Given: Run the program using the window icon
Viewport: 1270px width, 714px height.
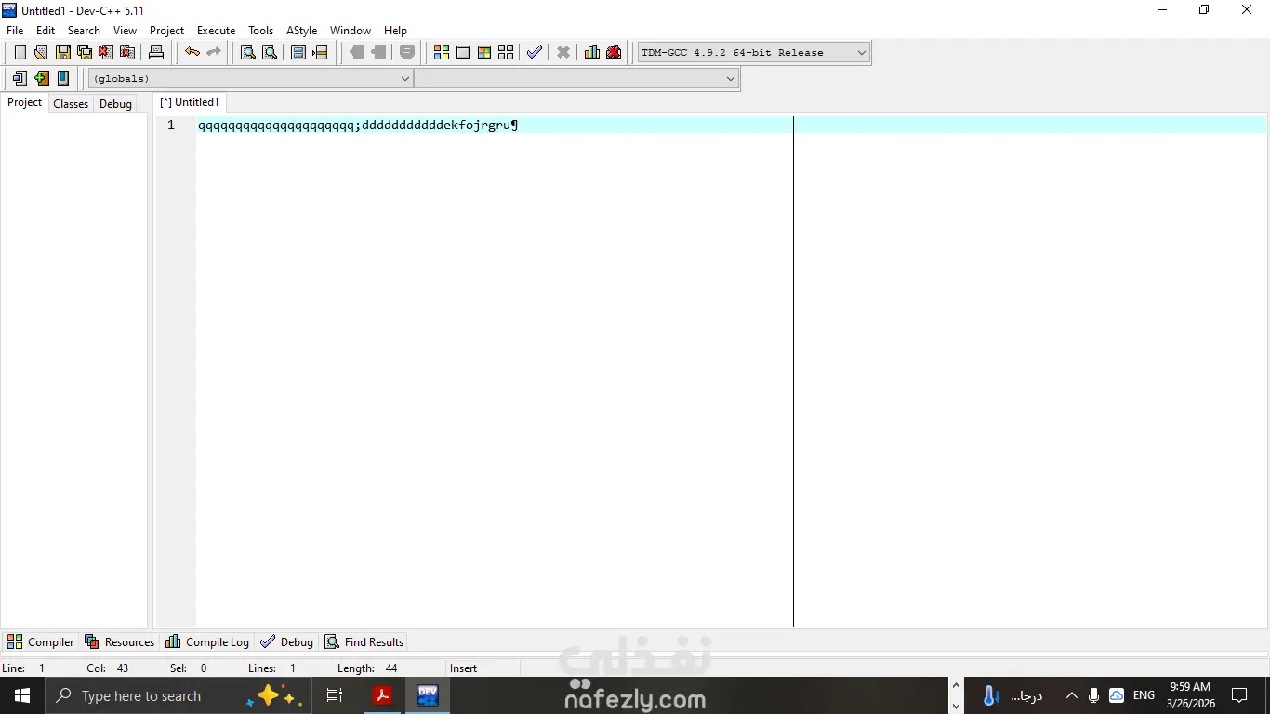Looking at the screenshot, I should click(x=463, y=52).
